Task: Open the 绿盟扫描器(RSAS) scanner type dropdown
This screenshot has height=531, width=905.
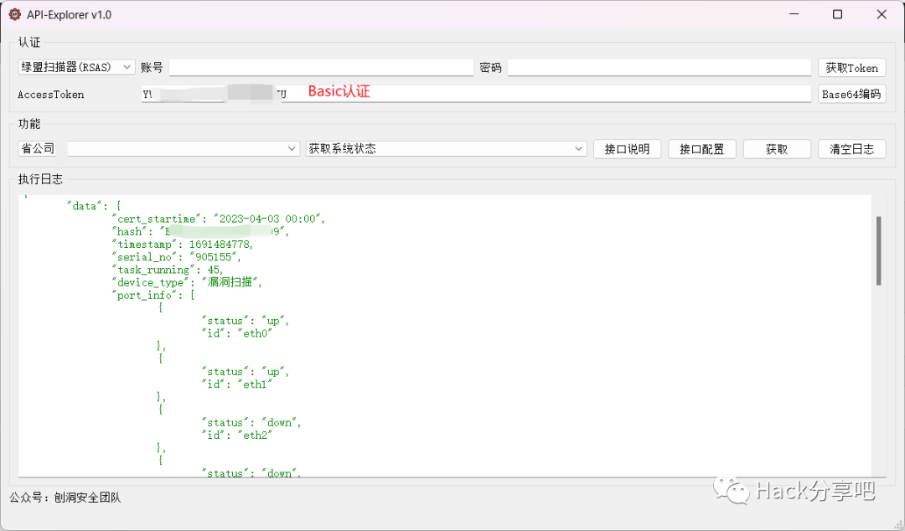Action: pyautogui.click(x=76, y=68)
